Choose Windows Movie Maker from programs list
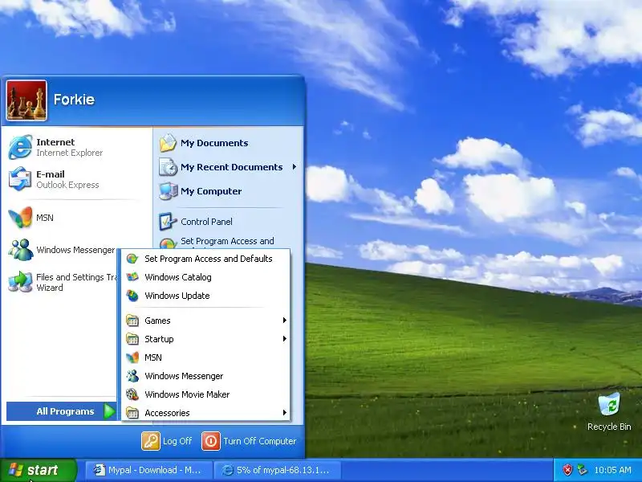 205,394
